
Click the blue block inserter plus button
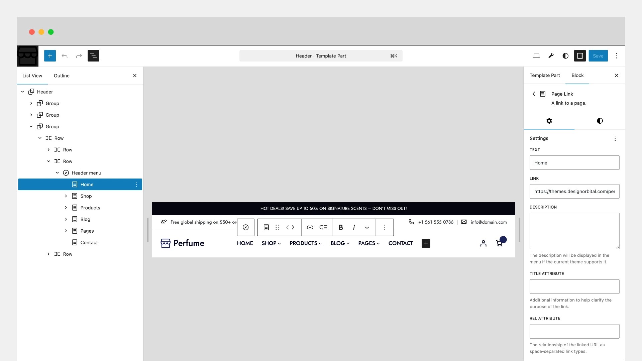pyautogui.click(x=50, y=56)
